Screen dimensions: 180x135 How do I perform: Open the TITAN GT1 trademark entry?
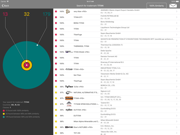pyautogui.click(x=117, y=17)
